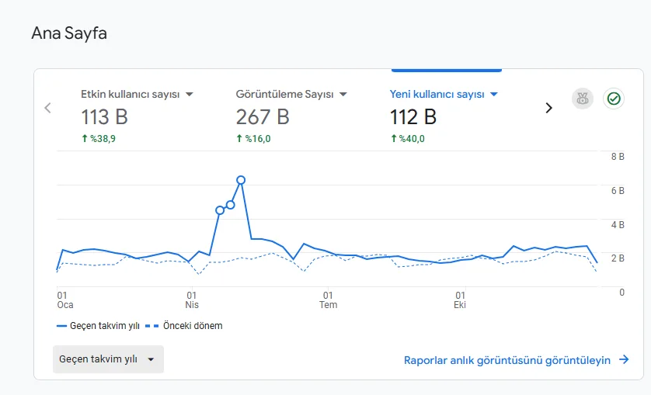The width and height of the screenshot is (651, 395).
Task: Click the highest anomaly point on chart
Action: (x=241, y=180)
